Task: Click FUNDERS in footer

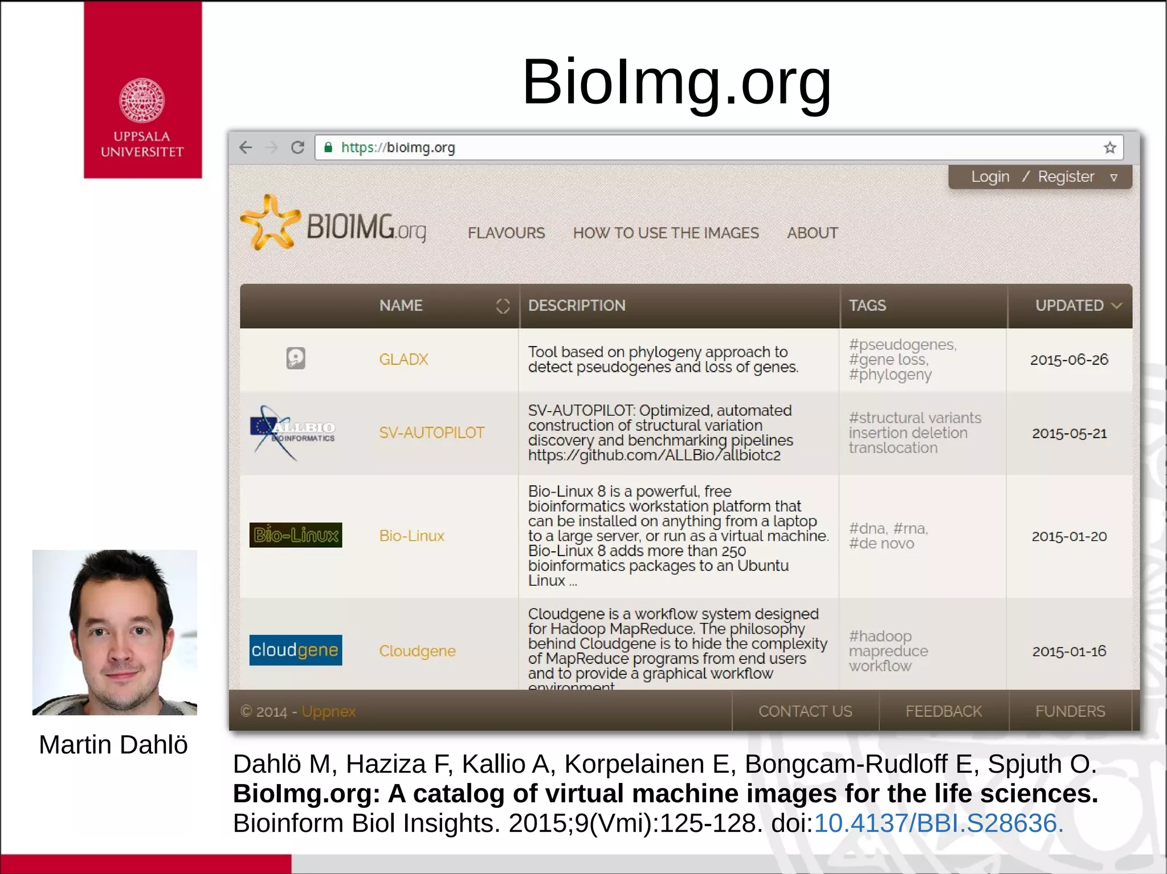Action: [x=1070, y=711]
